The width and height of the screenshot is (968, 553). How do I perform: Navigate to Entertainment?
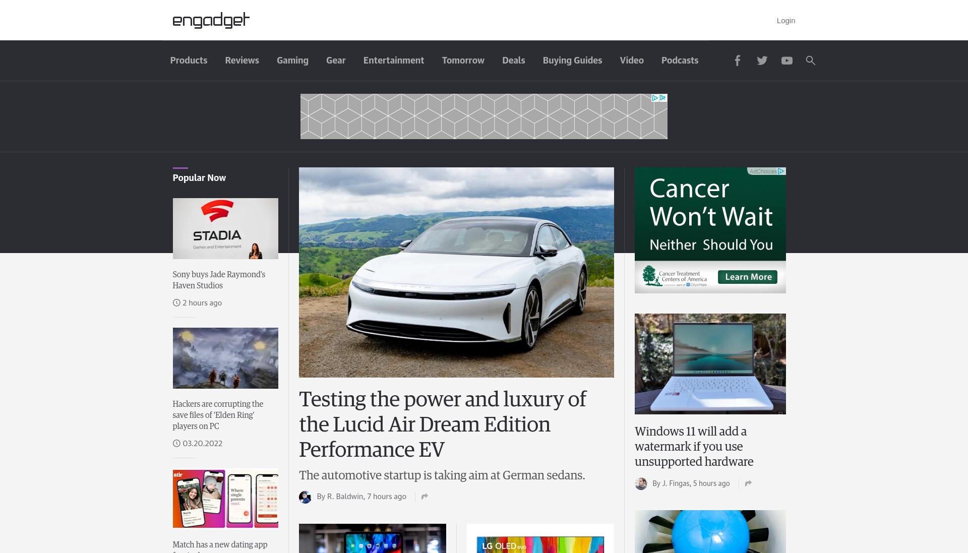coord(394,60)
